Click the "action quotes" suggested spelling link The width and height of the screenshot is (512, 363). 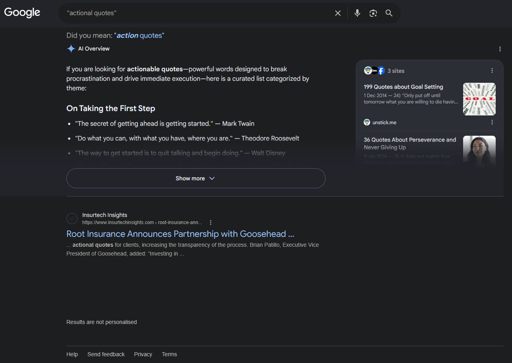click(x=139, y=35)
